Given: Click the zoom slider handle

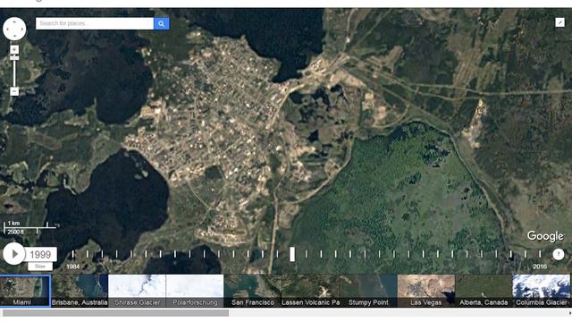Looking at the screenshot, I should (14, 58).
